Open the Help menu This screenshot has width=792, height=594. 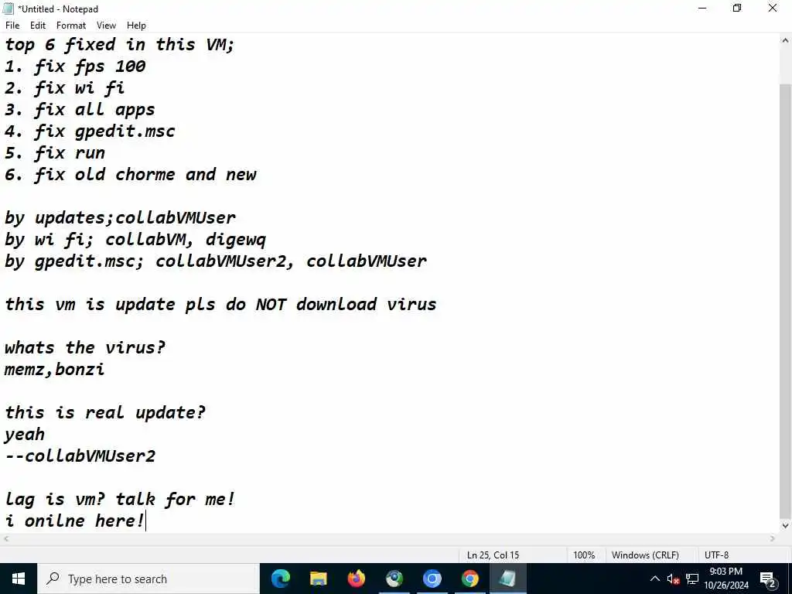[x=136, y=26]
